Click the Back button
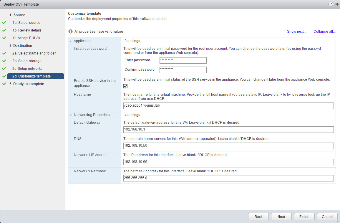The width and height of the screenshot is (340, 223). [x=258, y=217]
